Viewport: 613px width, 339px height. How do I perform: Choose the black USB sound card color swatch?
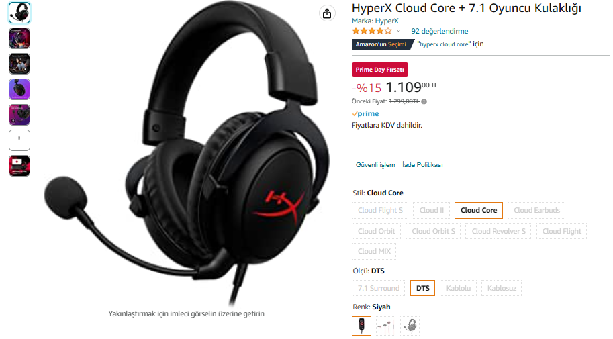pyautogui.click(x=362, y=326)
